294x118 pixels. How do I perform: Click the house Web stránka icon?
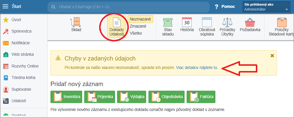[6, 55]
